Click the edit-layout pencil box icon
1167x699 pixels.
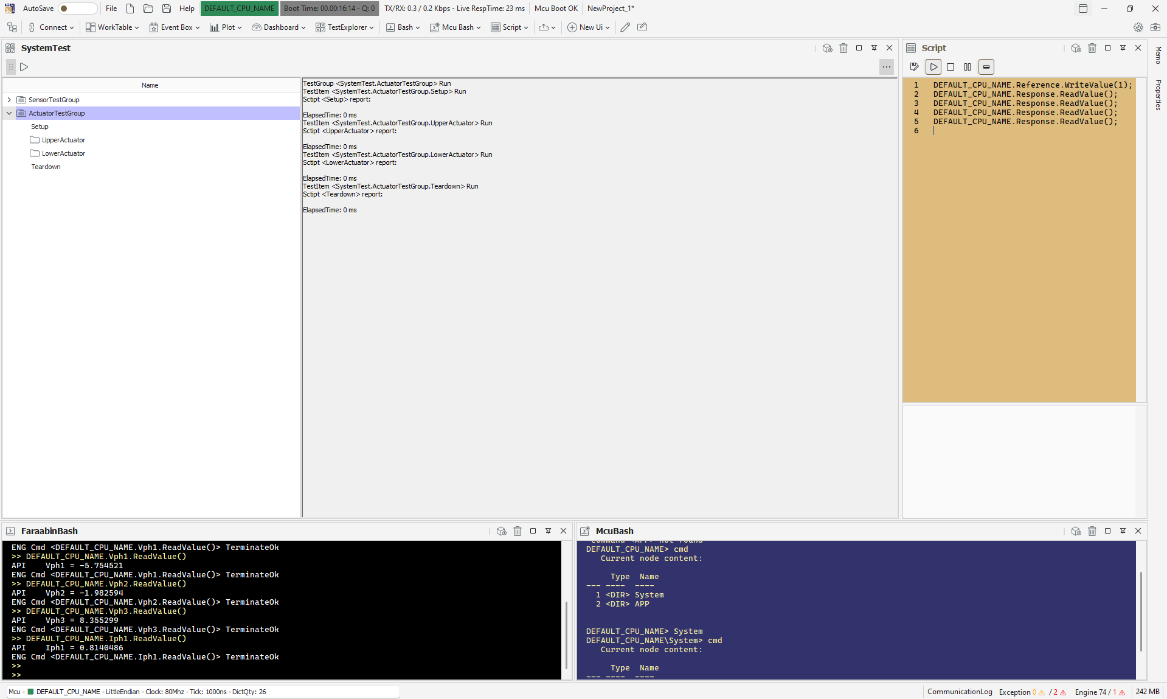point(642,27)
